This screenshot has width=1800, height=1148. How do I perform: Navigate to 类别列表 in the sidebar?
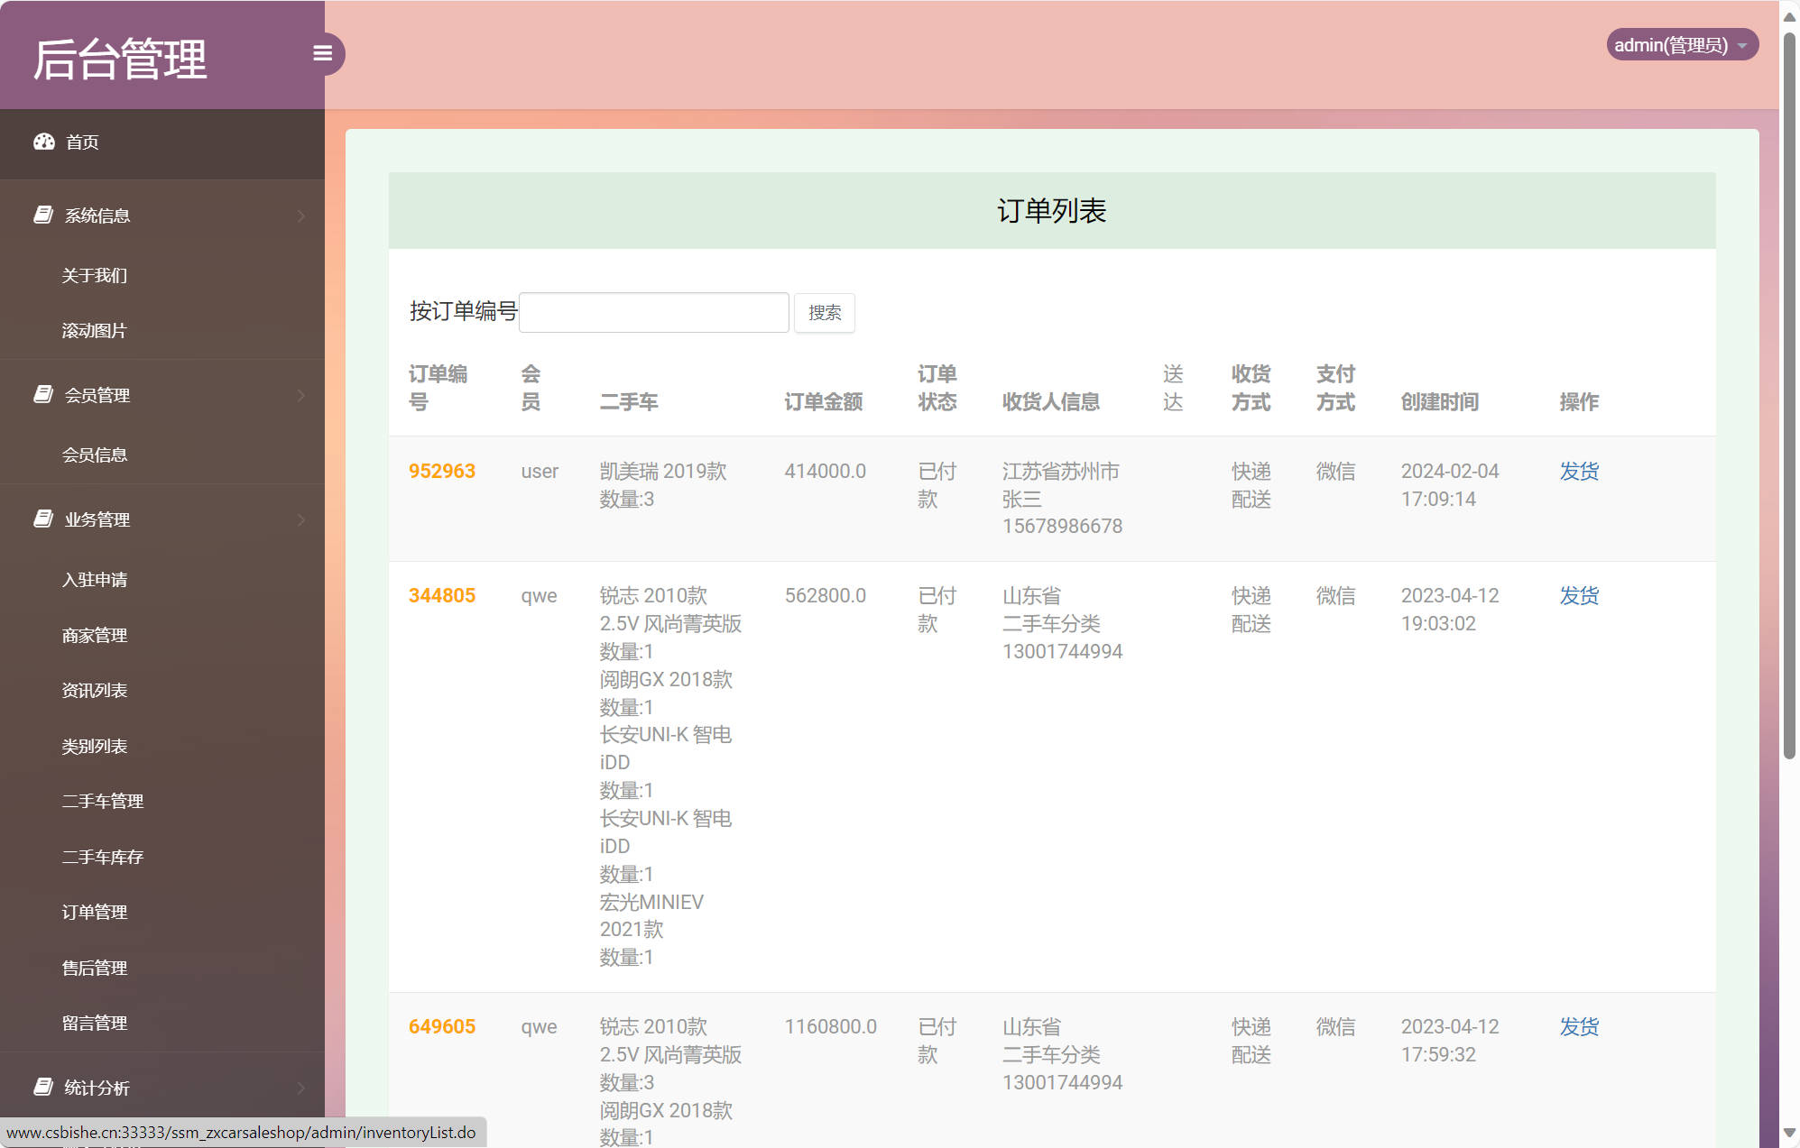(x=94, y=746)
